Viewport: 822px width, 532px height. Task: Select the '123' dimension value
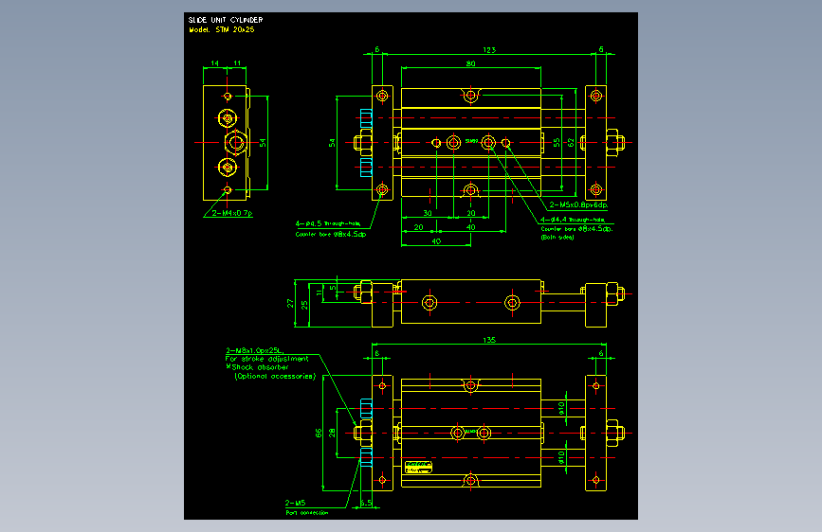click(489, 50)
